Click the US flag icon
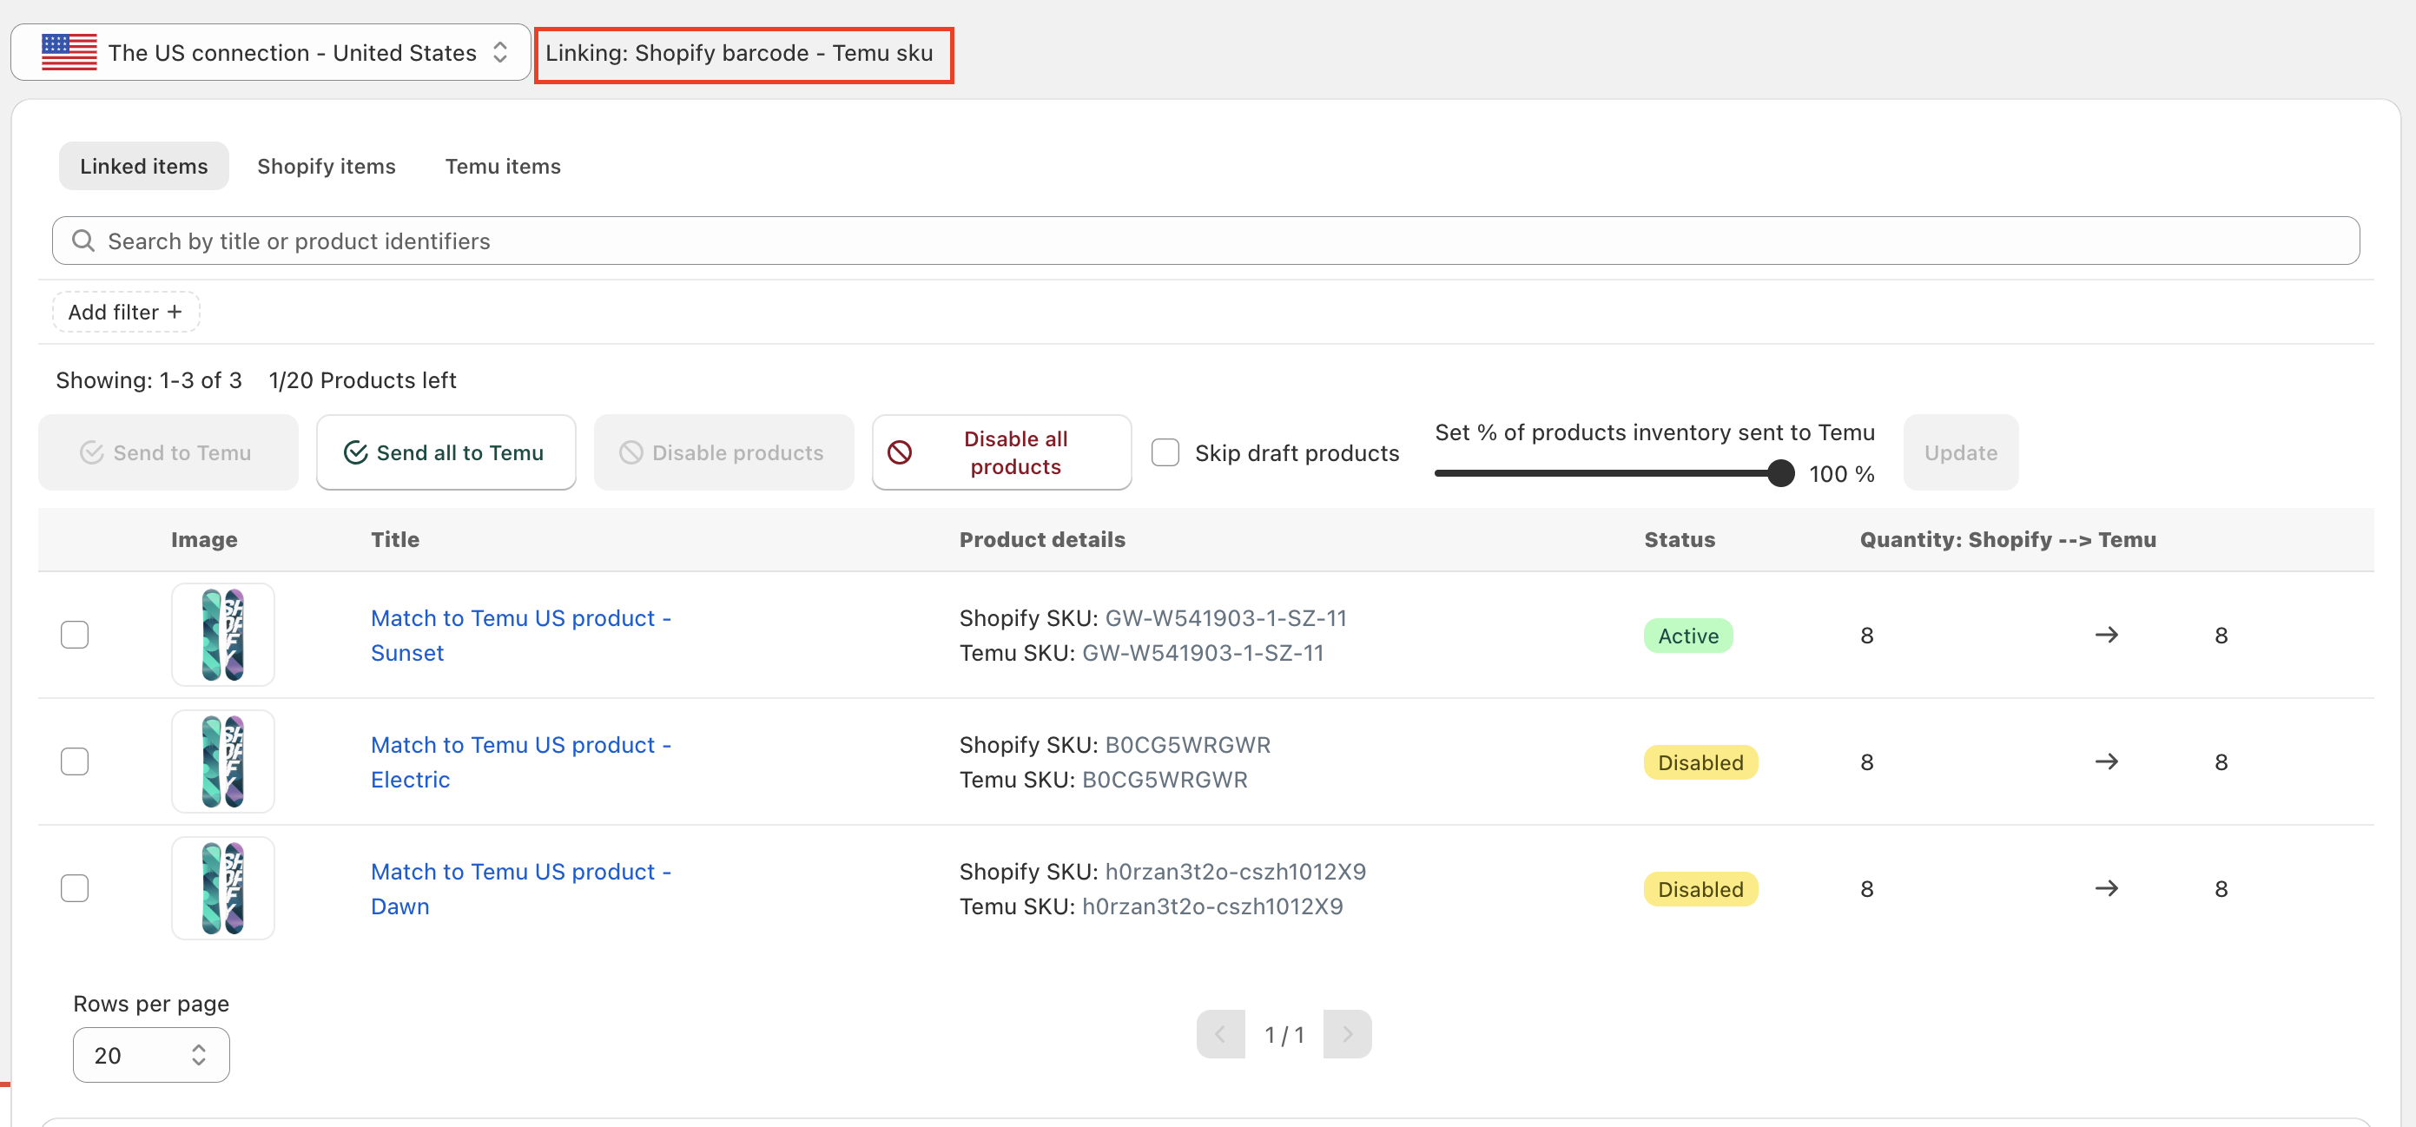The image size is (2416, 1127). click(x=69, y=52)
